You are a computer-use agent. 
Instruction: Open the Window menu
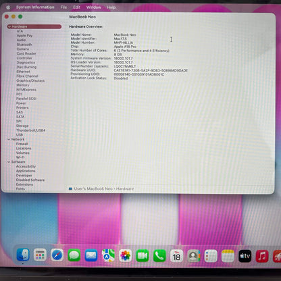click(x=94, y=7)
